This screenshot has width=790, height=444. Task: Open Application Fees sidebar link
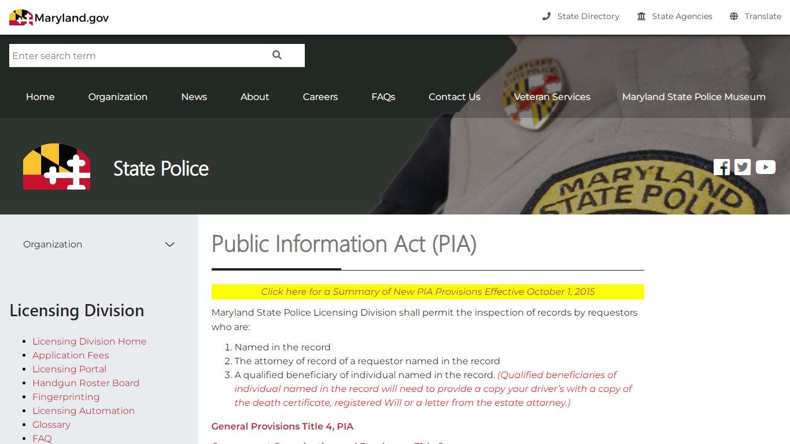[71, 355]
